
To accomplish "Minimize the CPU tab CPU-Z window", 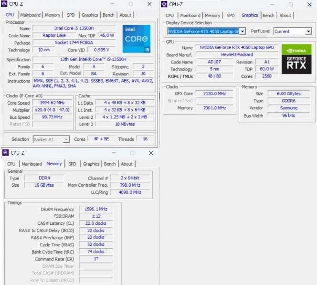I will [112, 4].
